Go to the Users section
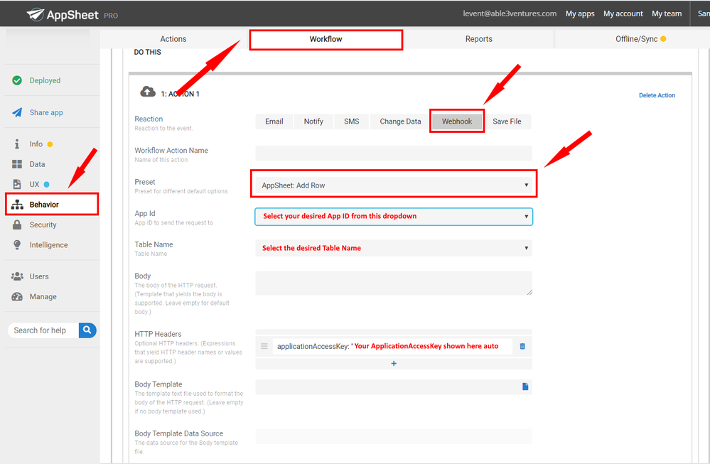Image resolution: width=710 pixels, height=464 pixels. (39, 276)
